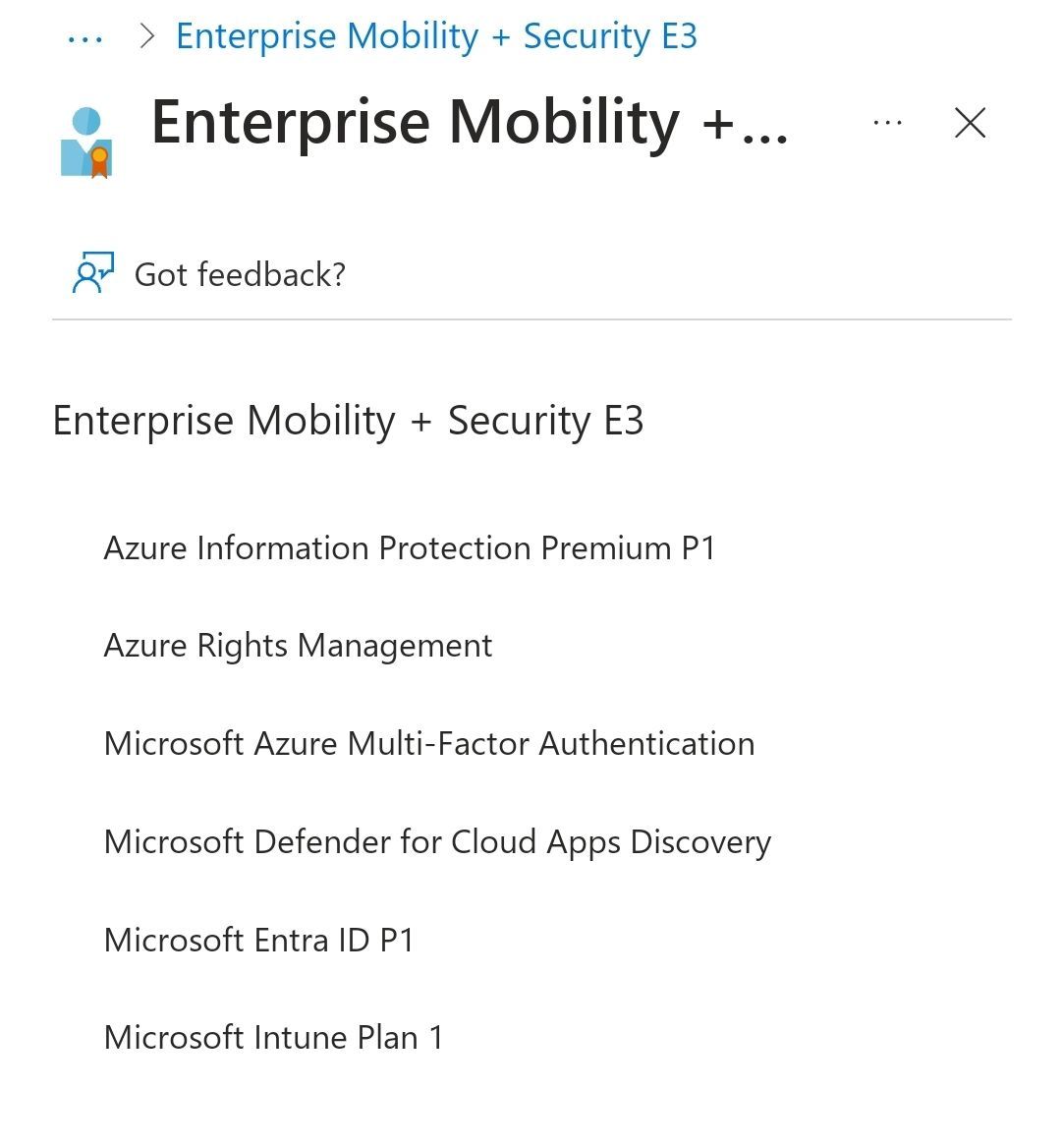
Task: Open Microsoft Azure Multi-Factor Authentication entry
Action: 428,743
